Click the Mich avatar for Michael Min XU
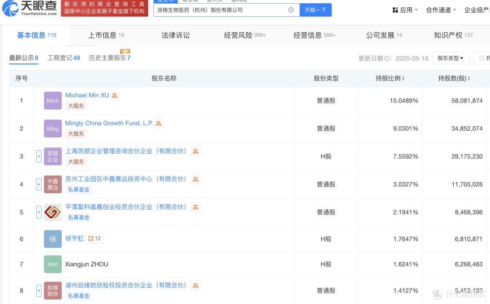This screenshot has height=304, width=490. (53, 101)
